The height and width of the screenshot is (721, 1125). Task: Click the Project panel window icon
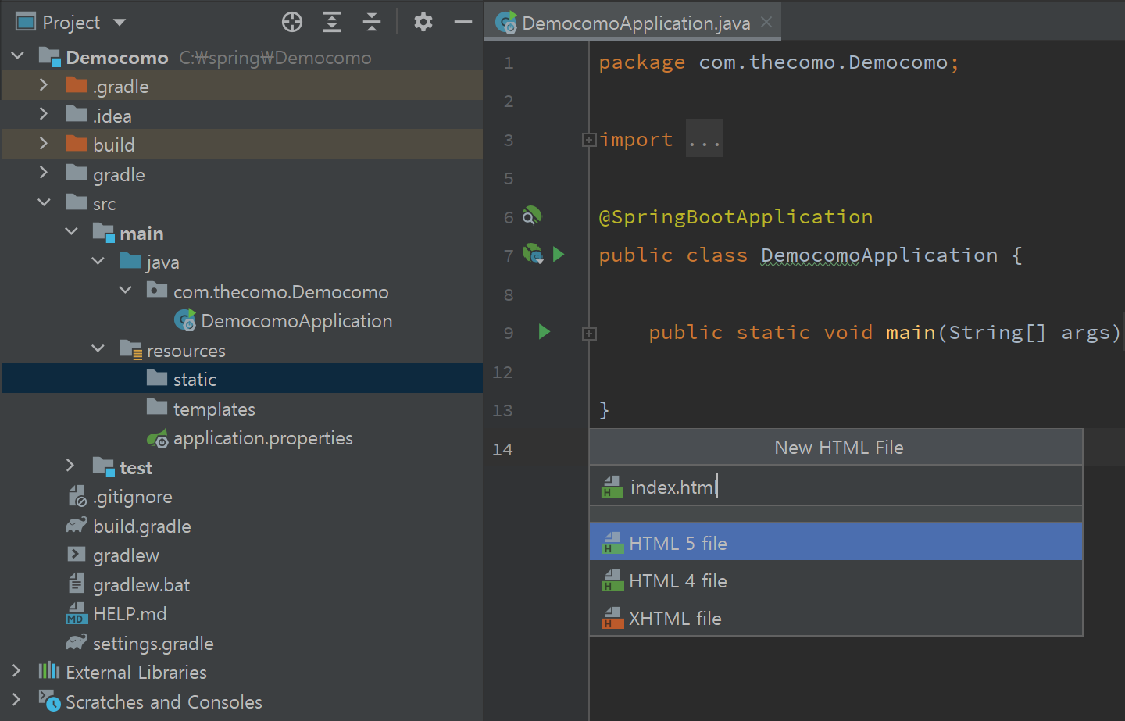point(26,22)
